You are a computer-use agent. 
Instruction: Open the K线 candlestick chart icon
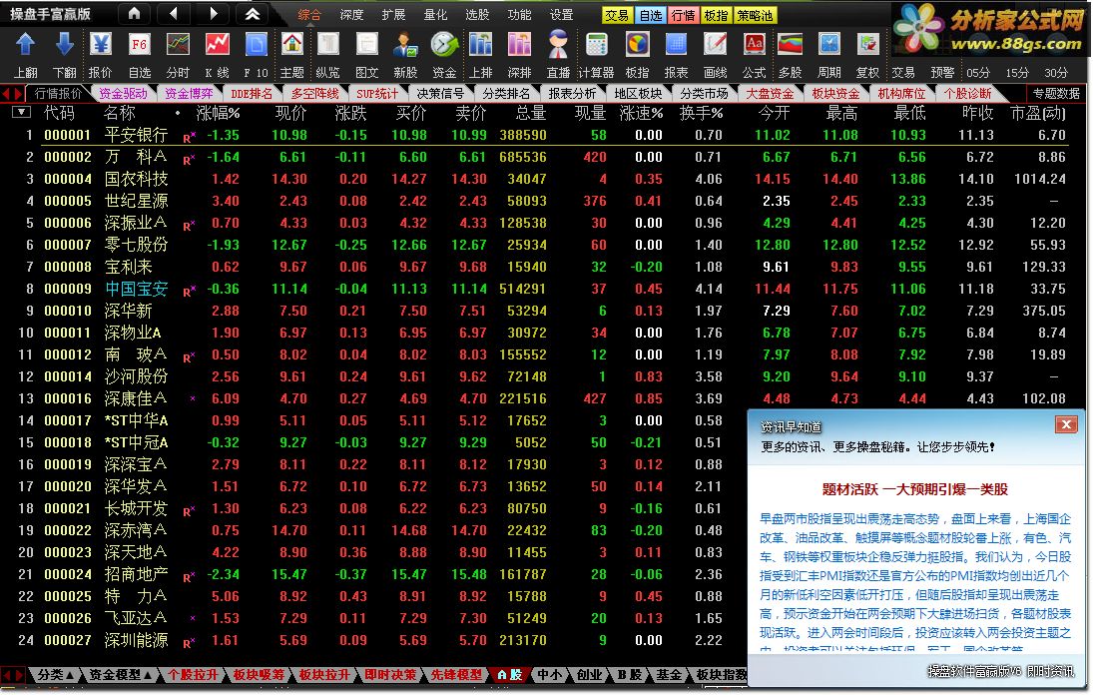[x=218, y=45]
